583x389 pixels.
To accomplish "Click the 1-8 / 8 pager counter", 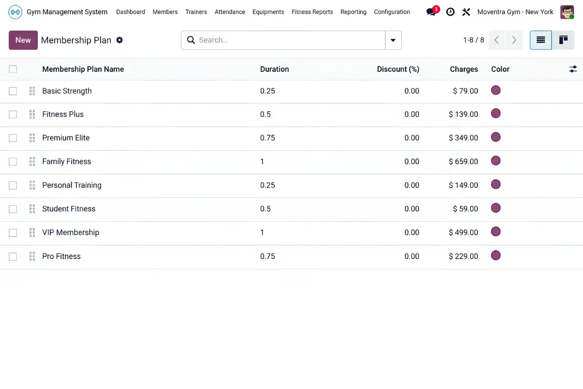I will click(x=474, y=40).
